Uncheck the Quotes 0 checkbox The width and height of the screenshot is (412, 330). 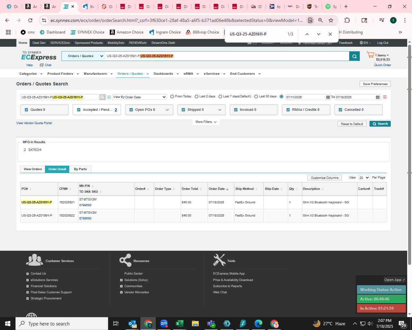tap(26, 110)
